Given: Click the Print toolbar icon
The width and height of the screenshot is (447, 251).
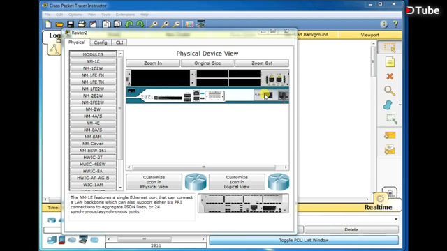Looking at the screenshot, I should coord(82,24).
